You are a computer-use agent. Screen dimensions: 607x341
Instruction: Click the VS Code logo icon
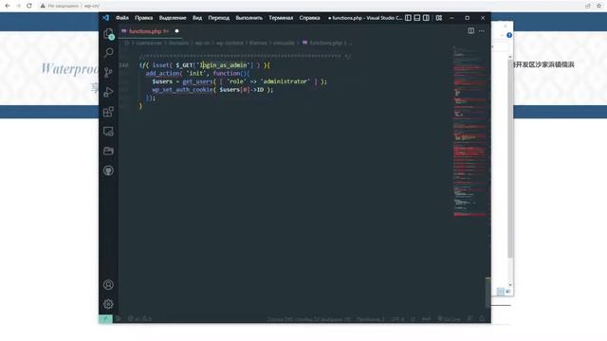coord(105,18)
